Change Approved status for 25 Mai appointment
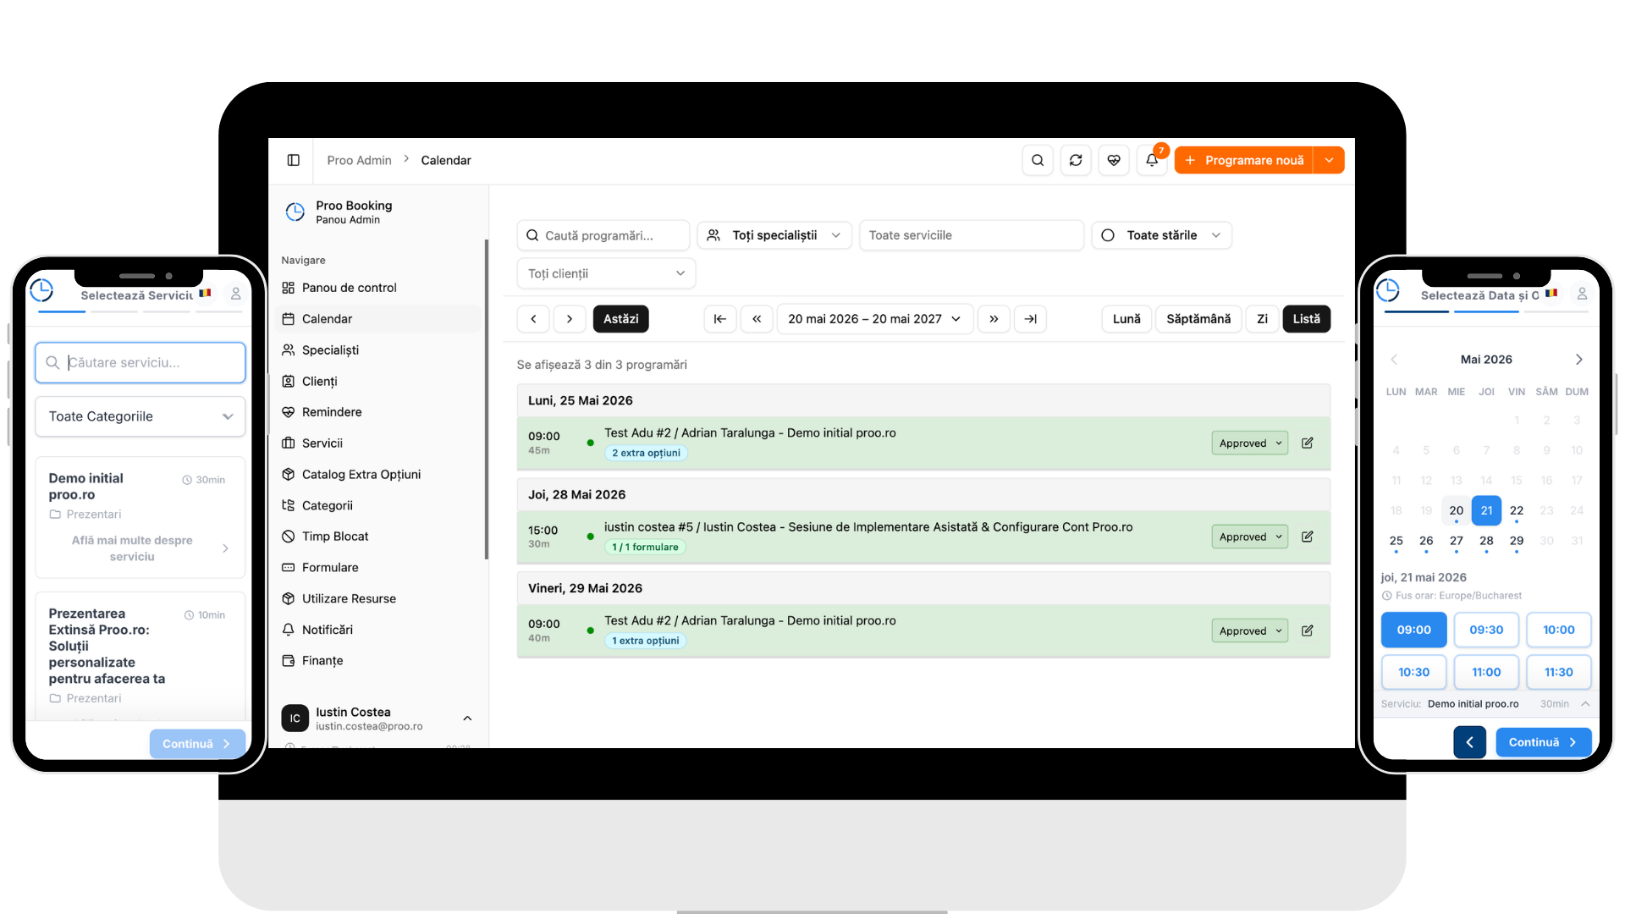 coord(1250,443)
